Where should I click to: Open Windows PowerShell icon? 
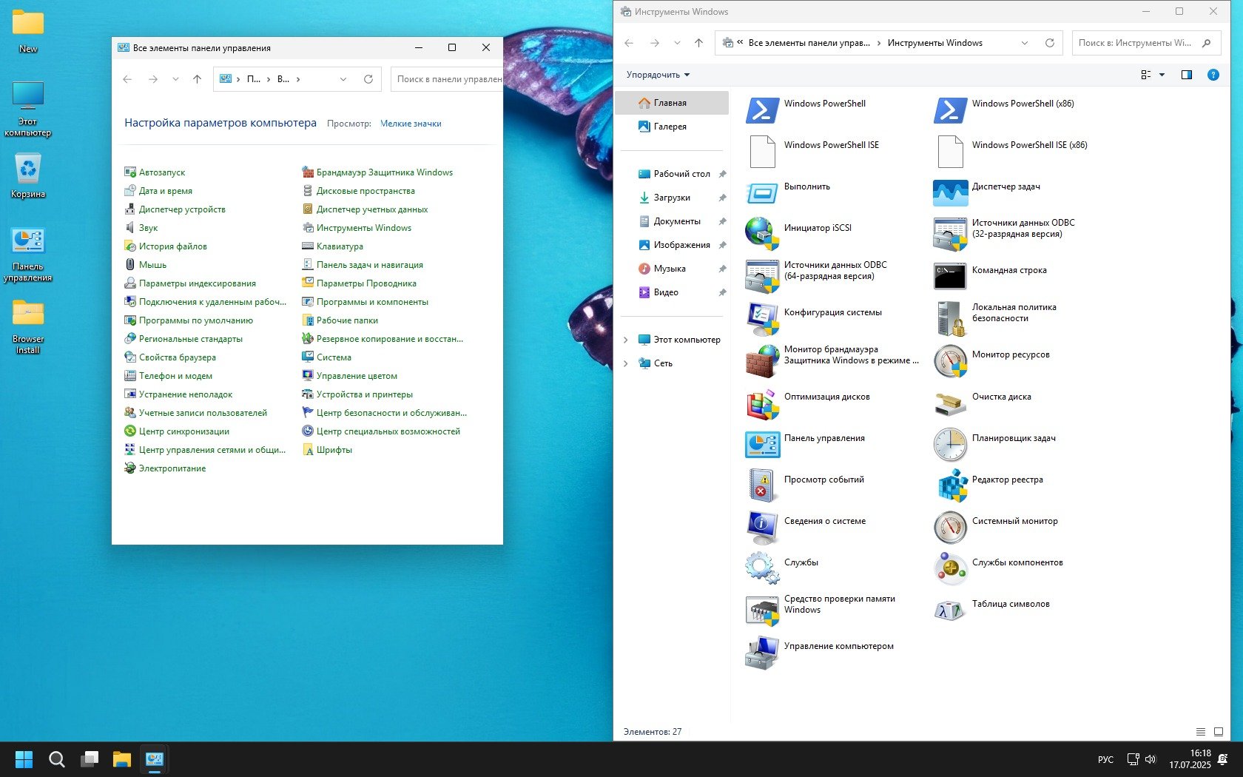(762, 110)
